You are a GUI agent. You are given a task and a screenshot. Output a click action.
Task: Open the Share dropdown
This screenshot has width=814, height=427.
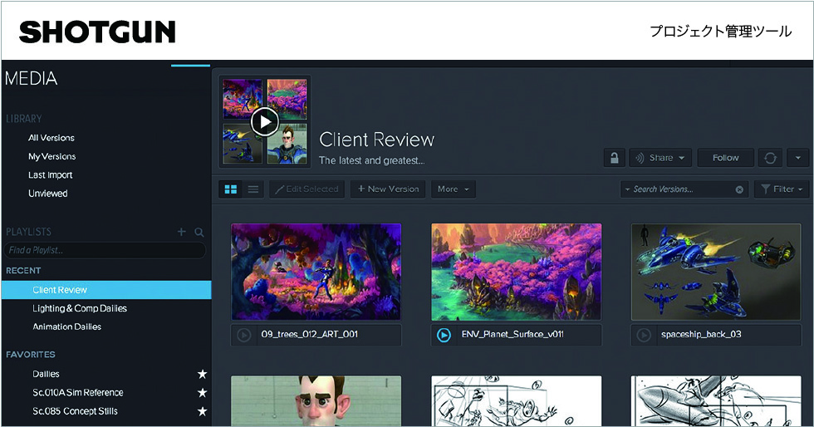tap(660, 158)
